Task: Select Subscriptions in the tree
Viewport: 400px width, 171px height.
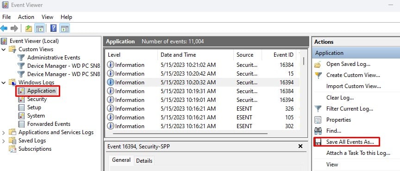Action: [35, 149]
